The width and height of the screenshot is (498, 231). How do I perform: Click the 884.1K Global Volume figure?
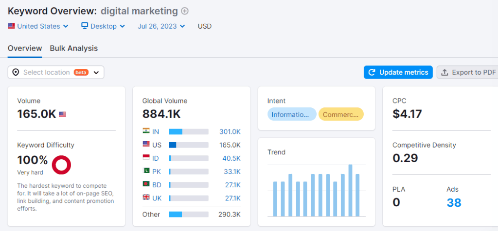tap(161, 114)
